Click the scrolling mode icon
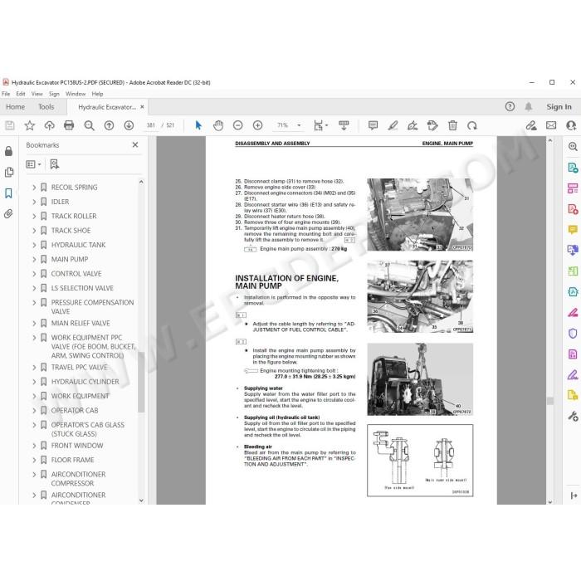Image resolution: width=581 pixels, height=581 pixels. coord(344,125)
